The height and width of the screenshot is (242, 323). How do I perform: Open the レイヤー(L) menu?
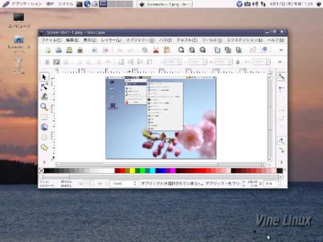(111, 40)
